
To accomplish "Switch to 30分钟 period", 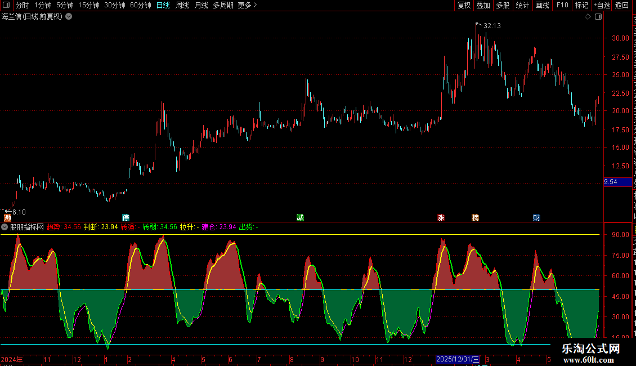I will point(115,5).
